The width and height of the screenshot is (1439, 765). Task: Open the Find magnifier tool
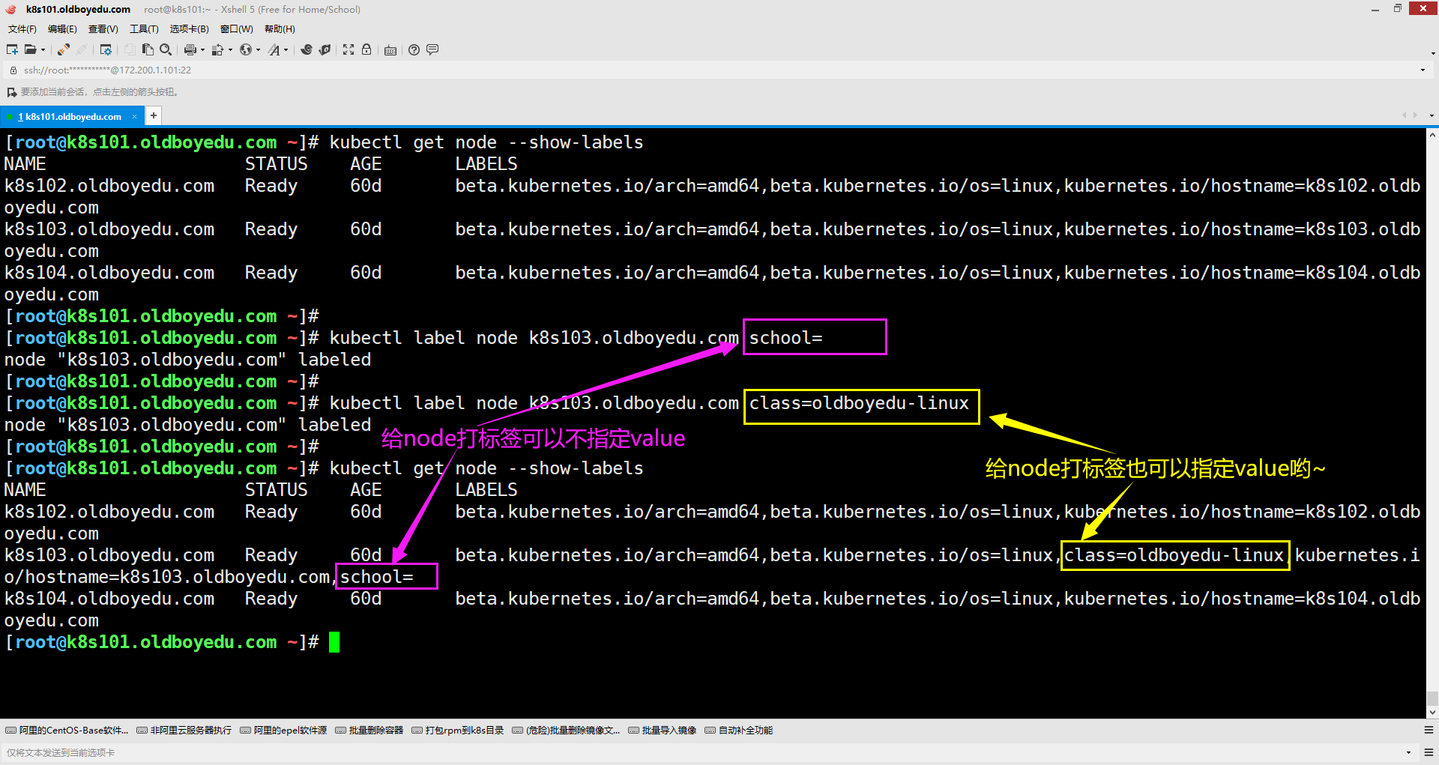coord(166,50)
